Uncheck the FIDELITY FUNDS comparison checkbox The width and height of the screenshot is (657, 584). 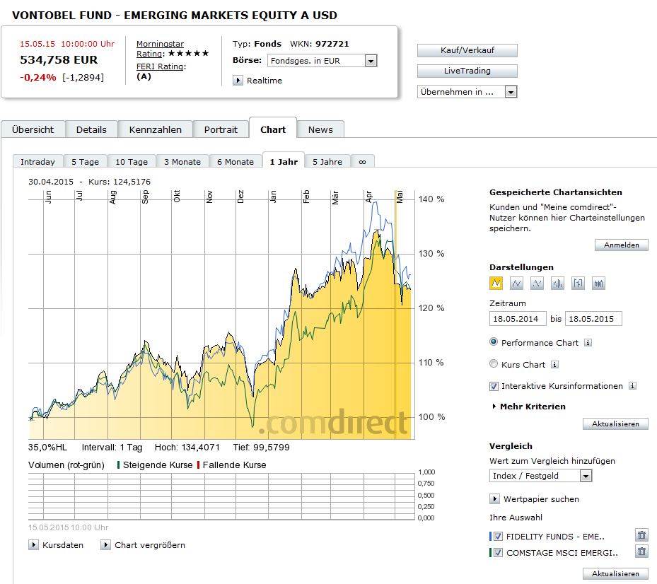click(499, 536)
